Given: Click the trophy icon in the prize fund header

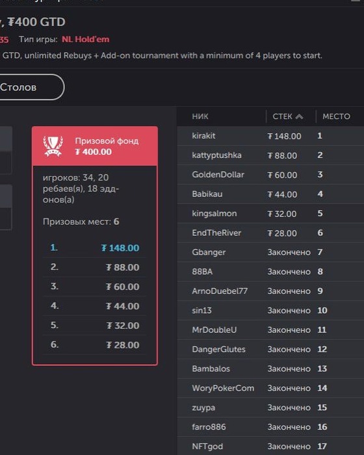Looking at the screenshot, I should pos(53,146).
